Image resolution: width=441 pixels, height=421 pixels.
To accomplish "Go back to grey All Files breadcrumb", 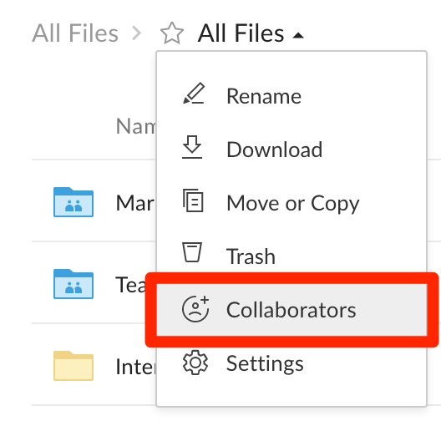I will click(x=75, y=33).
